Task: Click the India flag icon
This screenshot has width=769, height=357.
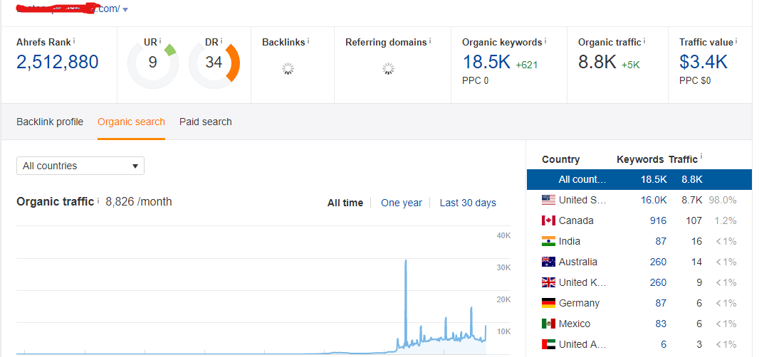Action: pyautogui.click(x=548, y=241)
